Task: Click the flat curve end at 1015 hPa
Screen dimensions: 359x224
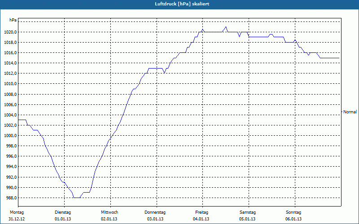Action: click(x=330, y=58)
